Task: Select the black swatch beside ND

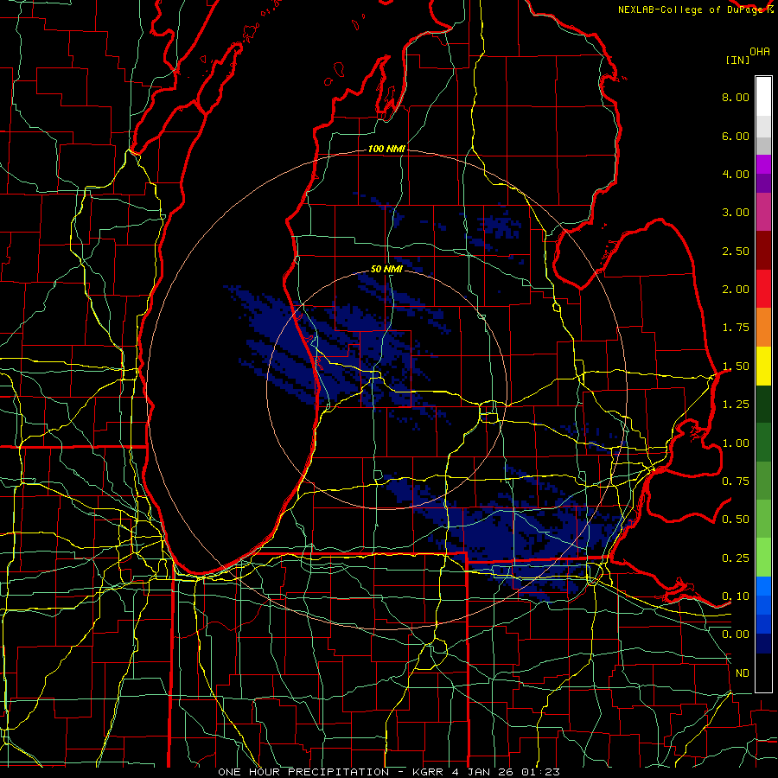Action: (763, 673)
